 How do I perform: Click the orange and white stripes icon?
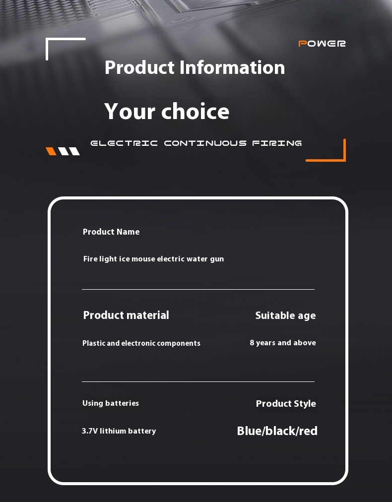[x=63, y=151]
